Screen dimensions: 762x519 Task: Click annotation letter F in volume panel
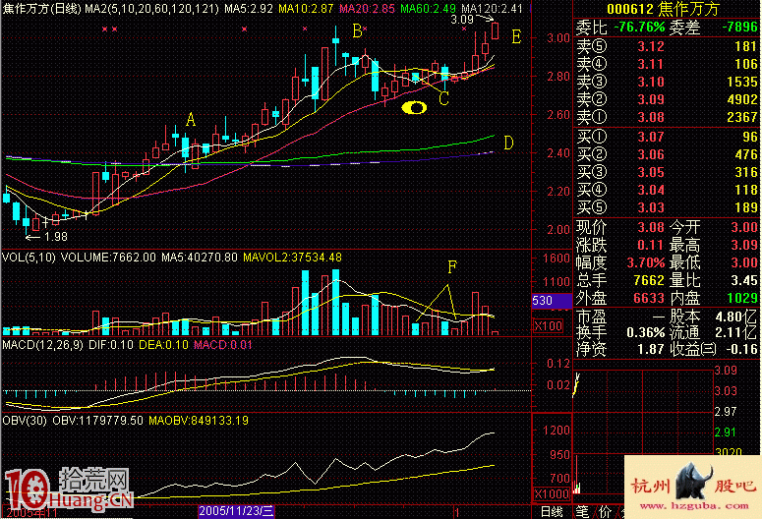click(452, 266)
